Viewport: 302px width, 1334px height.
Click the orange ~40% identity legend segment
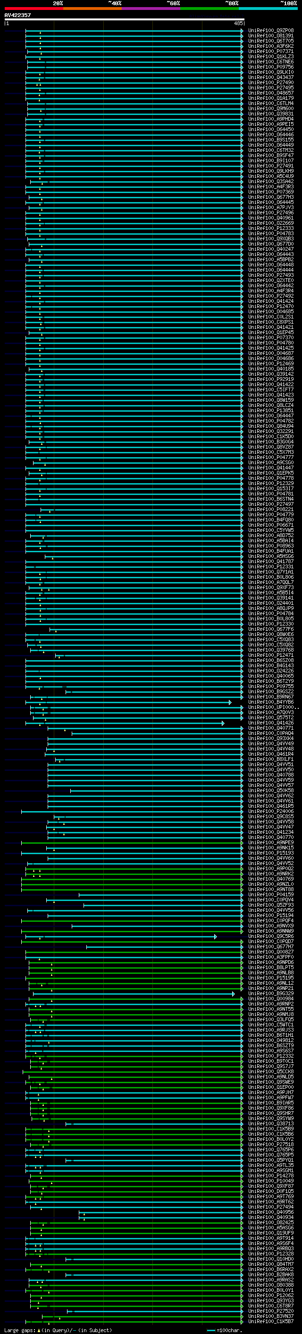tap(92, 9)
